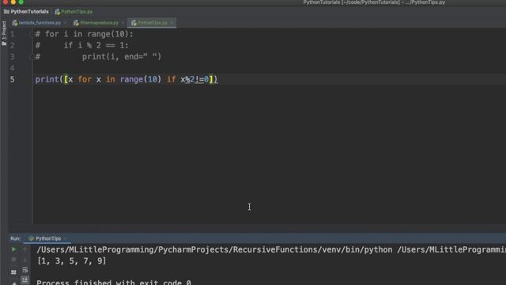Image resolution: width=506 pixels, height=285 pixels.
Task: Open the lambda_functions.py editor tab
Action: click(x=40, y=23)
